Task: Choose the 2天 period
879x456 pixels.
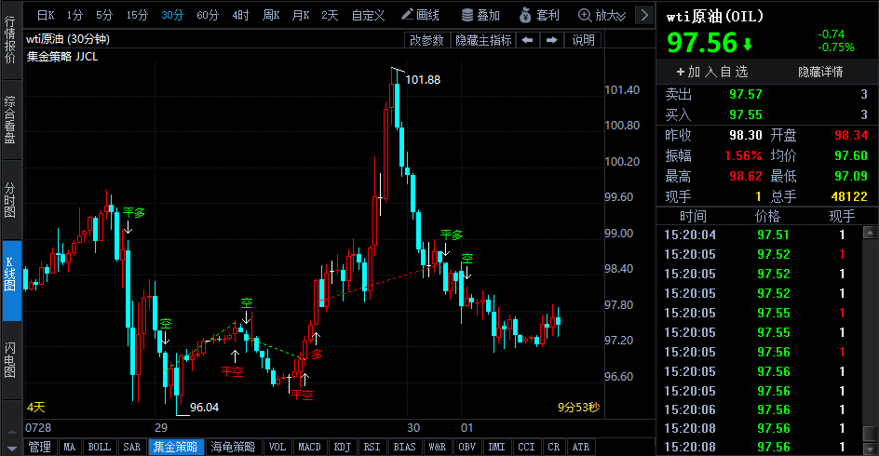Action: point(330,15)
